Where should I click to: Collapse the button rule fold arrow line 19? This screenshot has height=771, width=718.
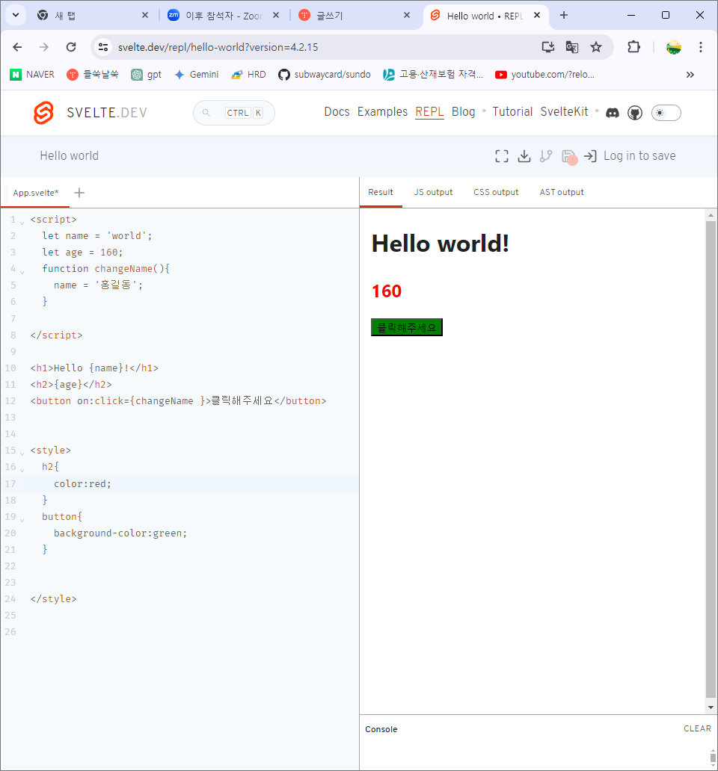(x=22, y=519)
